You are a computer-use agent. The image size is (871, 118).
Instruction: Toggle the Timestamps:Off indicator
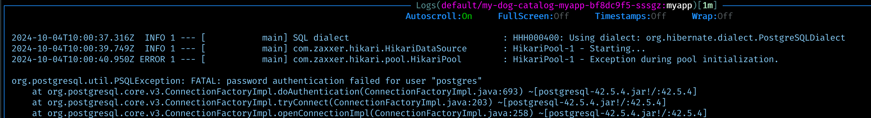[x=630, y=16]
